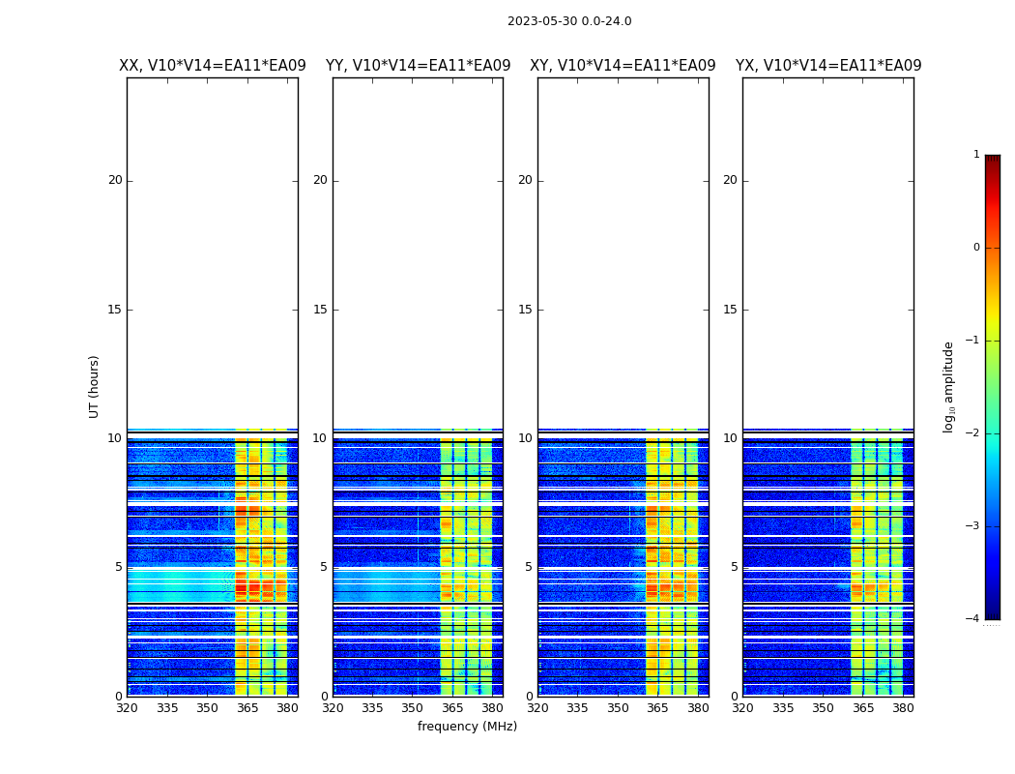This screenshot has height=774, width=1015.
Task: Click the 10 hour tick on XX axis
Action: [114, 438]
